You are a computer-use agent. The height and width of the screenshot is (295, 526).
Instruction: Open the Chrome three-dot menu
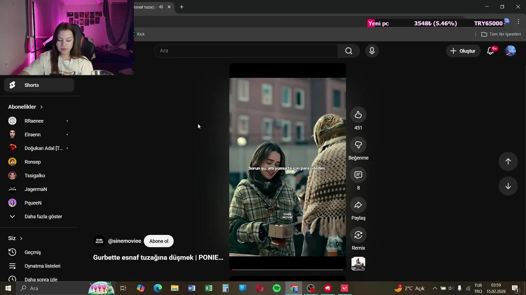click(x=519, y=22)
